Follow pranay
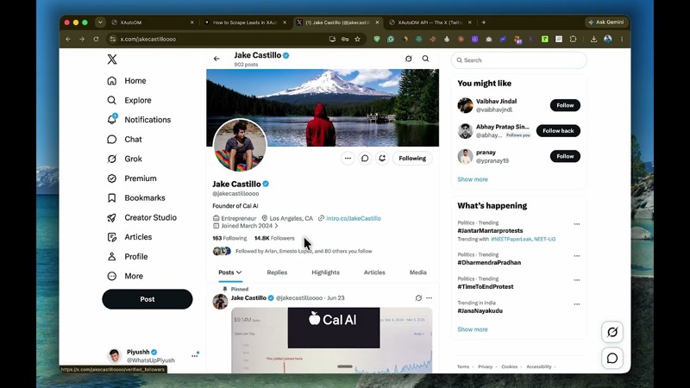 point(565,156)
